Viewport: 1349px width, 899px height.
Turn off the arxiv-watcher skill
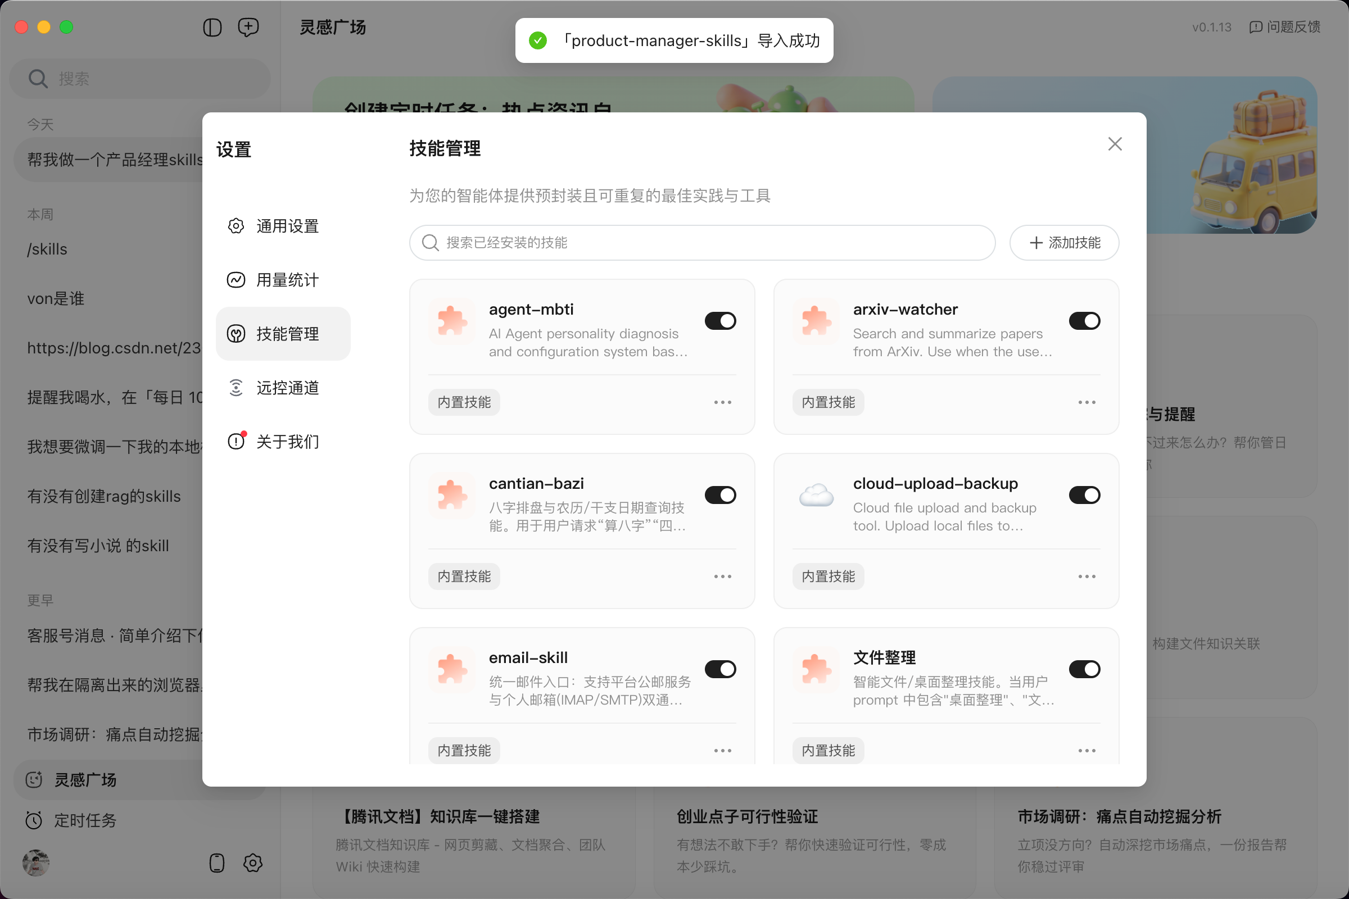[x=1084, y=321]
